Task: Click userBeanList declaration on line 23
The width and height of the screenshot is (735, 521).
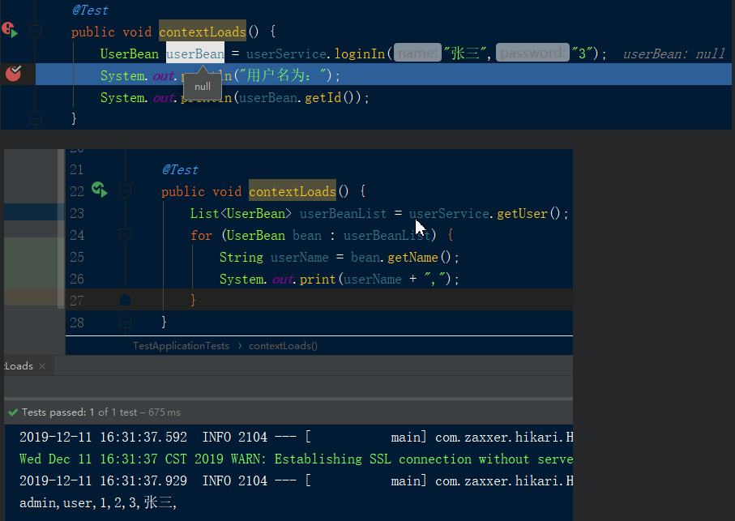Action: pyautogui.click(x=343, y=214)
